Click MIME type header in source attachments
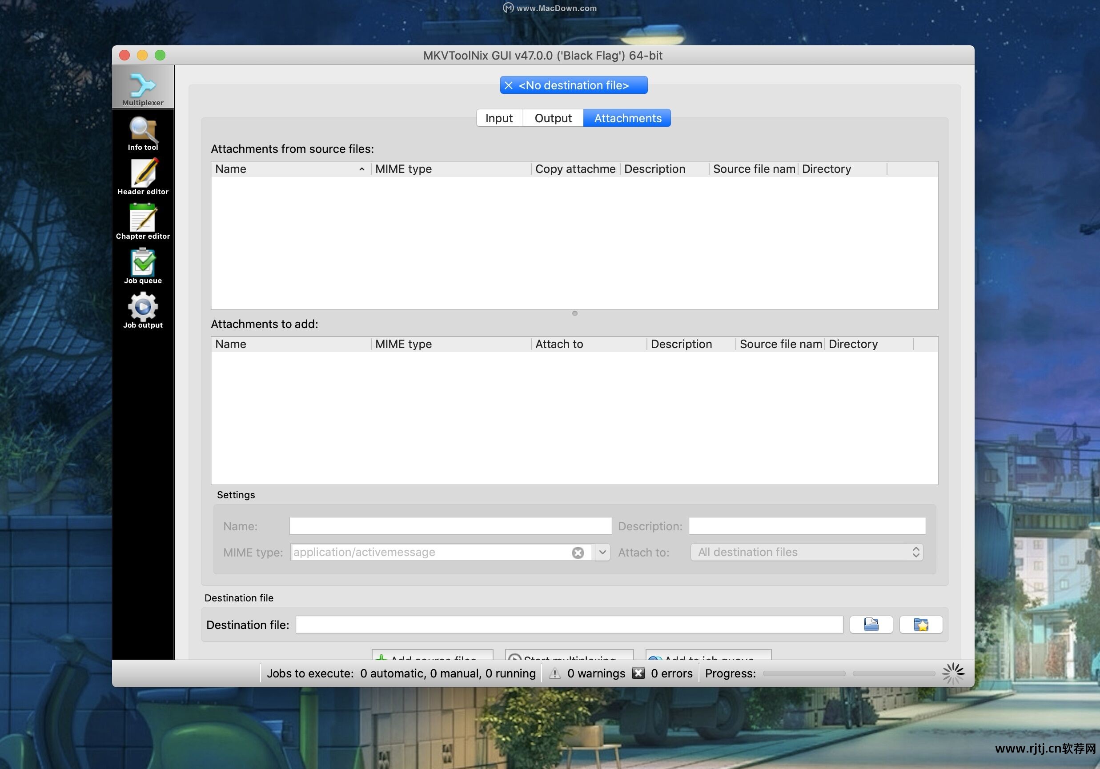 [451, 169]
